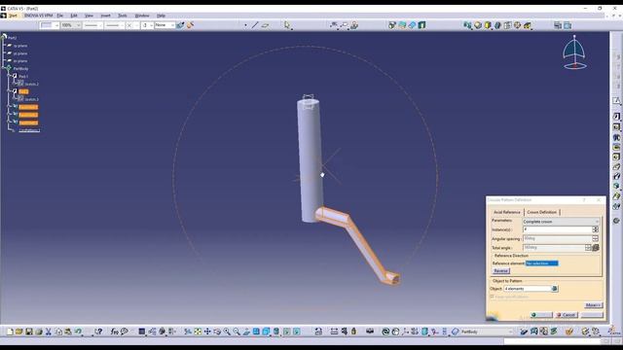Click the OK button in dialog
Screen dimensions: 623x350
[541, 315]
